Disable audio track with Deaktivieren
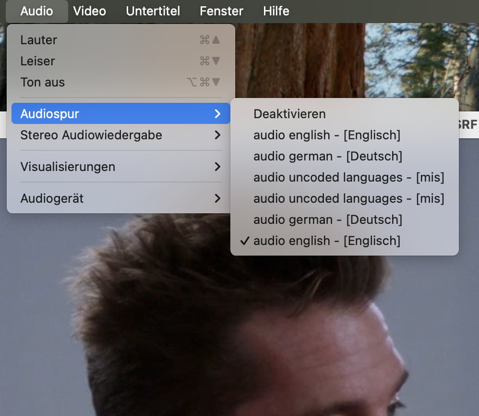 click(x=289, y=114)
